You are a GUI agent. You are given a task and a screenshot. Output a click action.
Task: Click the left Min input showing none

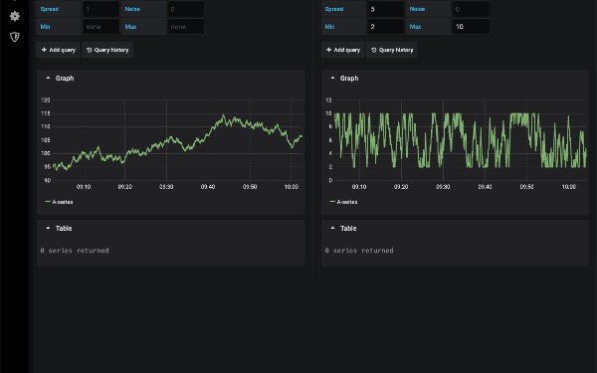click(x=100, y=27)
